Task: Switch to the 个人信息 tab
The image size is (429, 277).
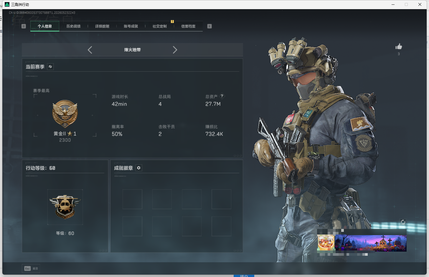Action: point(45,26)
